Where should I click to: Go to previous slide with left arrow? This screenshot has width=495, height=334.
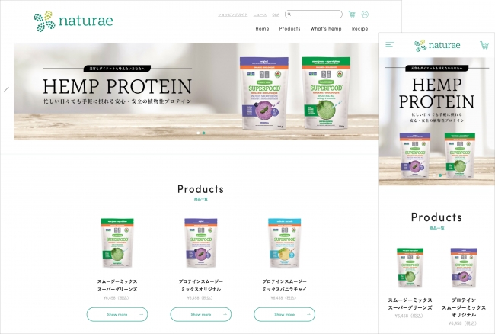pos(14,91)
